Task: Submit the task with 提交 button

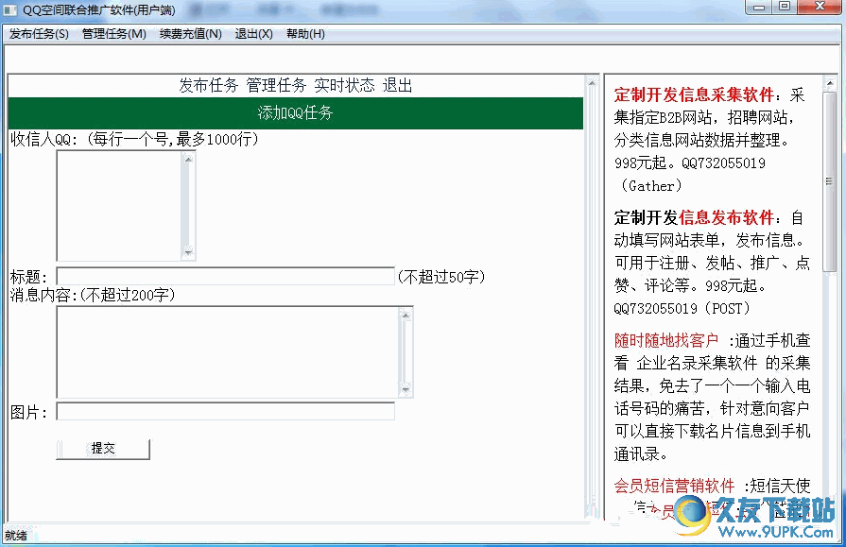Action: pyautogui.click(x=103, y=449)
